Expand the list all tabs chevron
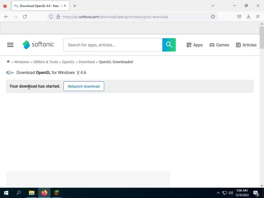Screen dimensions: 264x198 click(x=213, y=6)
